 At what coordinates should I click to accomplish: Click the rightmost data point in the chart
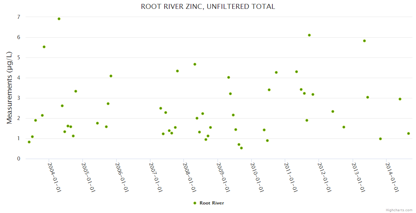coord(409,133)
